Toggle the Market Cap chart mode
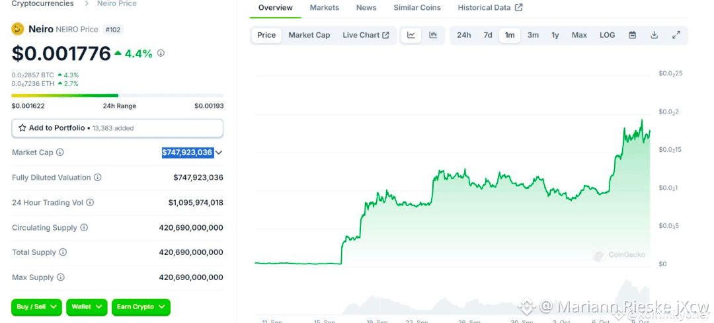 [x=309, y=35]
